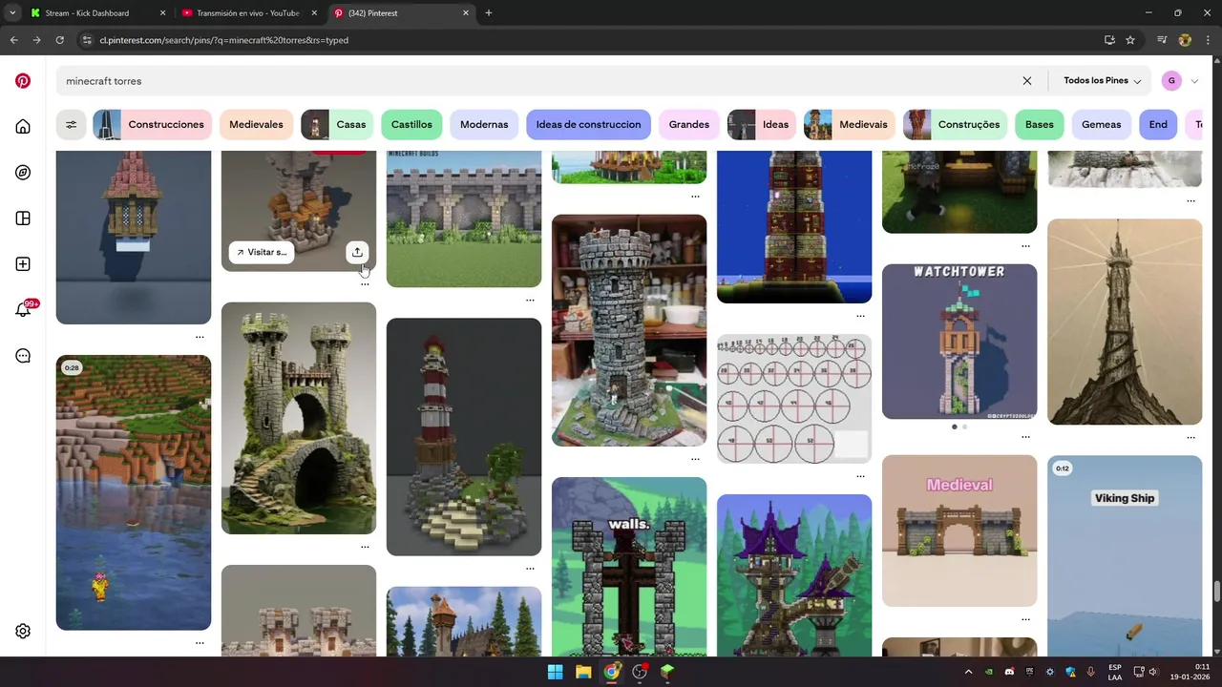Open the red-white lighthouse pin
The height and width of the screenshot is (687, 1222).
click(464, 437)
